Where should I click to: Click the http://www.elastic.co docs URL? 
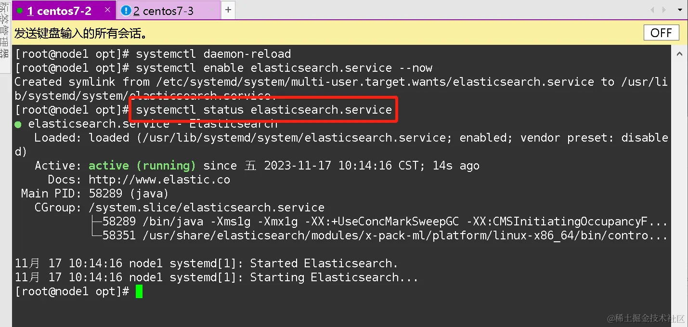click(159, 180)
